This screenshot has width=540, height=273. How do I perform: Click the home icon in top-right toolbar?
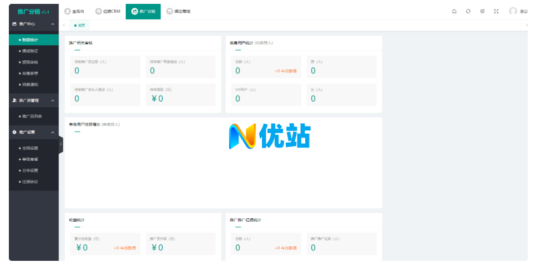tap(454, 11)
